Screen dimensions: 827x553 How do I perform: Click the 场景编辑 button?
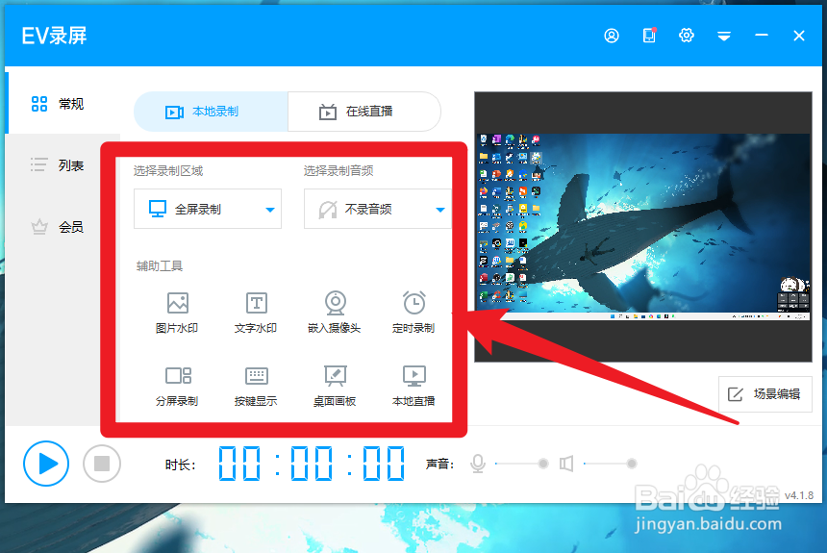pyautogui.click(x=764, y=393)
